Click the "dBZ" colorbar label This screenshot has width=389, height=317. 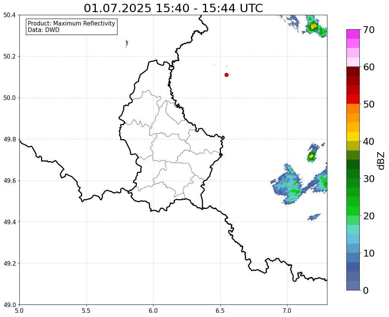coord(381,161)
